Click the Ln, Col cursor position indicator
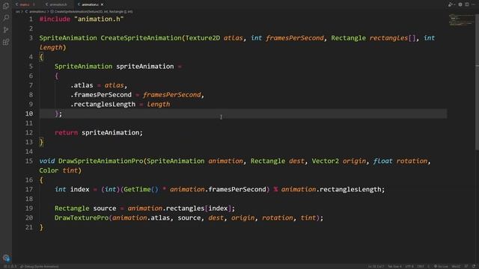Viewport: 479px width, 269px height. pos(376,267)
